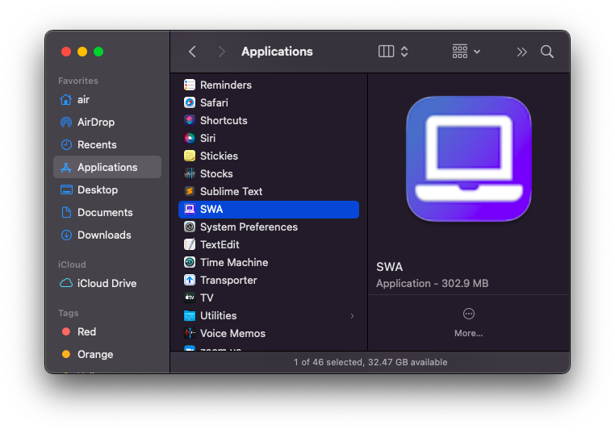Click the More... label in preview
This screenshot has height=433, width=615.
(469, 333)
